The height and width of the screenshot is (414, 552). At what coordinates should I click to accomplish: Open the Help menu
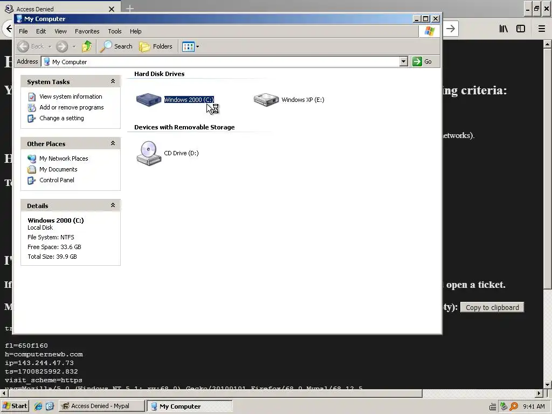tap(135, 31)
